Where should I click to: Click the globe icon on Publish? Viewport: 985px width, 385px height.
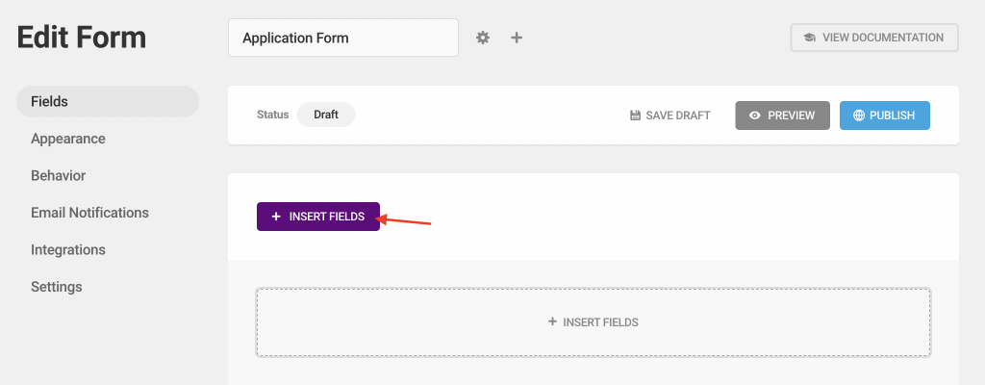(x=859, y=115)
